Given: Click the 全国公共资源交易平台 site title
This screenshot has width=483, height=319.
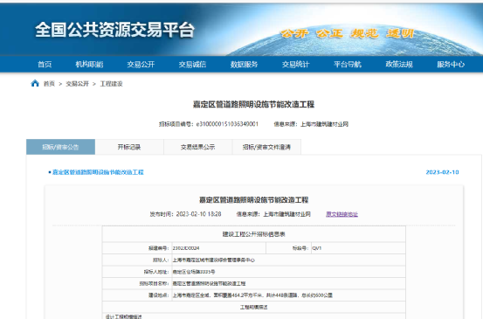Looking at the screenshot, I should pyautogui.click(x=115, y=30).
